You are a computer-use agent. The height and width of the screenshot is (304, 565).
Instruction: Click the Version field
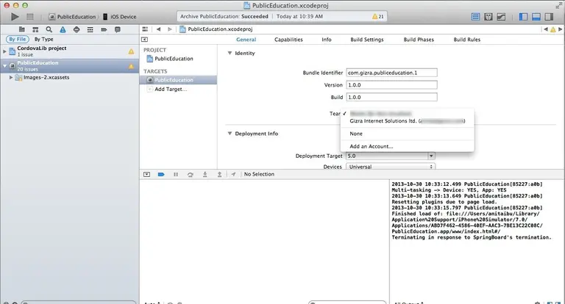point(391,85)
